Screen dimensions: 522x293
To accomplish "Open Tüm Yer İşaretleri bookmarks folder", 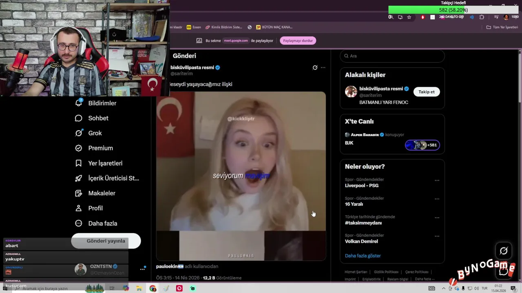I will [x=502, y=27].
